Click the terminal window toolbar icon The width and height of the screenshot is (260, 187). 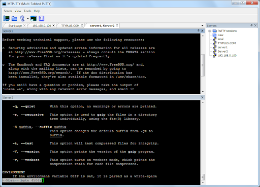click(34, 18)
